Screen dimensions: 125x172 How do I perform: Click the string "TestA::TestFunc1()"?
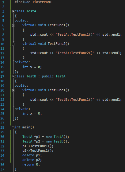tap(75, 34)
